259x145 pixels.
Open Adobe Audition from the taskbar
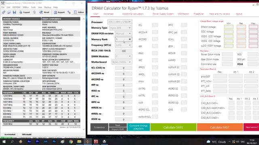[x=29, y=141]
